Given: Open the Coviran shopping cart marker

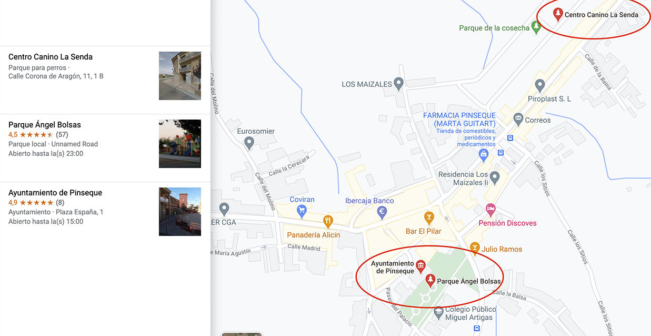Looking at the screenshot, I should [302, 212].
